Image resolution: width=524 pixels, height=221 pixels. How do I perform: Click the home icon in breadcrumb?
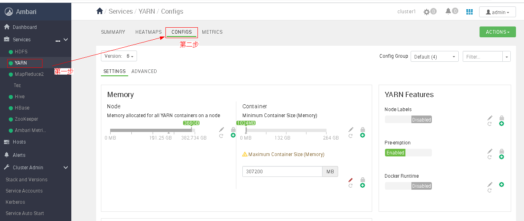coord(100,11)
